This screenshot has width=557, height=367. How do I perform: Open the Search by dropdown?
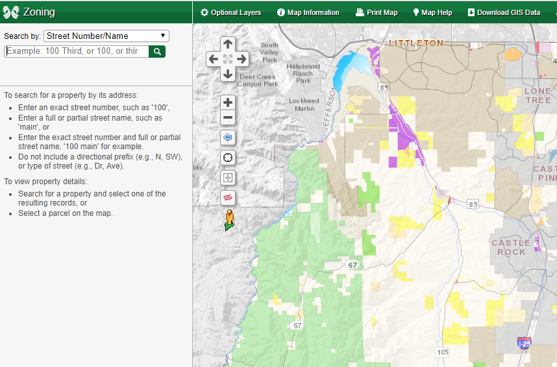point(106,36)
